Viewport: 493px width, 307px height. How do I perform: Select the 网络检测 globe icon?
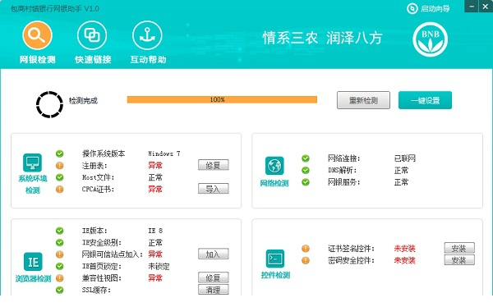pos(274,165)
